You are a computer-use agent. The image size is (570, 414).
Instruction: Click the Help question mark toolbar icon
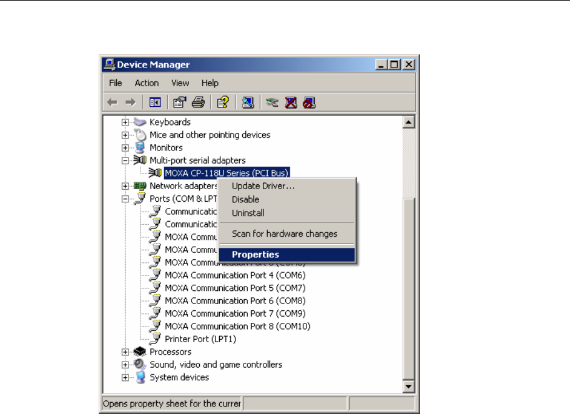222,102
